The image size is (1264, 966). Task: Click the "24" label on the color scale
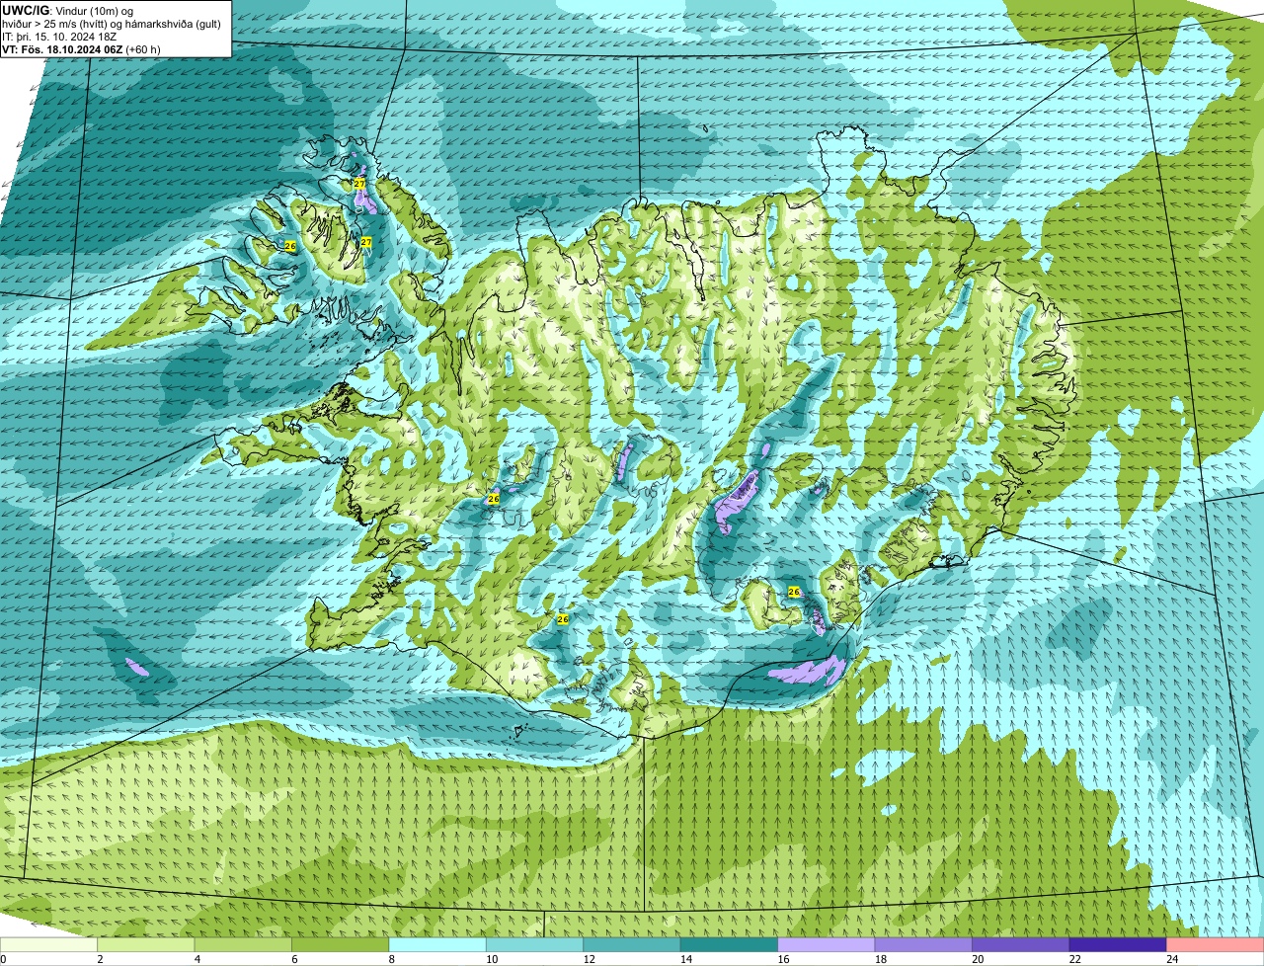pos(1171,959)
